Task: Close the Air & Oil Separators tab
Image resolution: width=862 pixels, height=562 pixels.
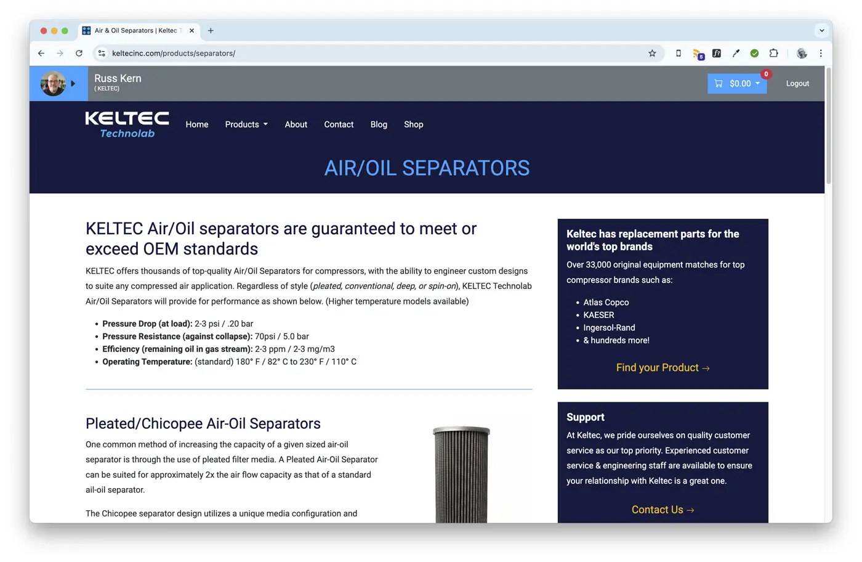Action: pyautogui.click(x=191, y=30)
